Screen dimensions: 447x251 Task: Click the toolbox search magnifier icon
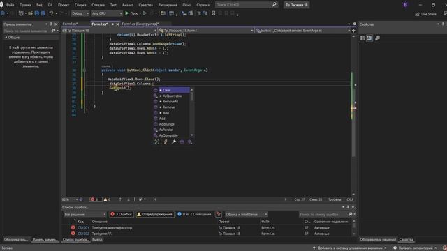(x=53, y=31)
